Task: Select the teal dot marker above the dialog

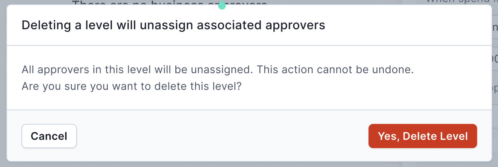Action: (222, 5)
